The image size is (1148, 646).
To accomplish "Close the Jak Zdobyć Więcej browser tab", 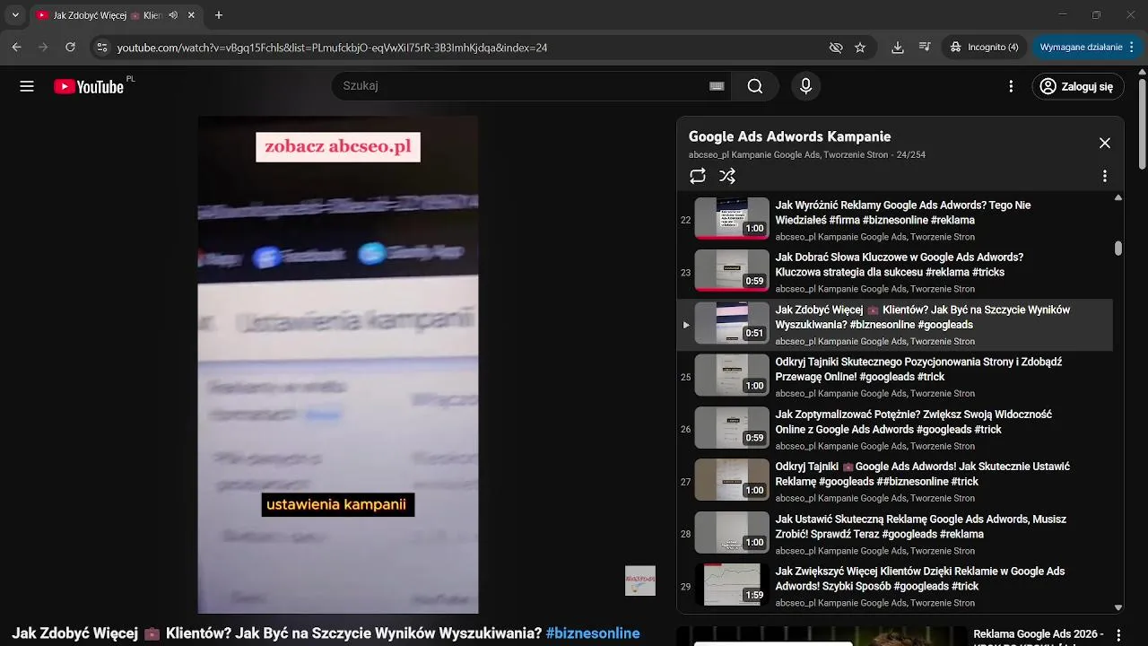I will pos(191,15).
